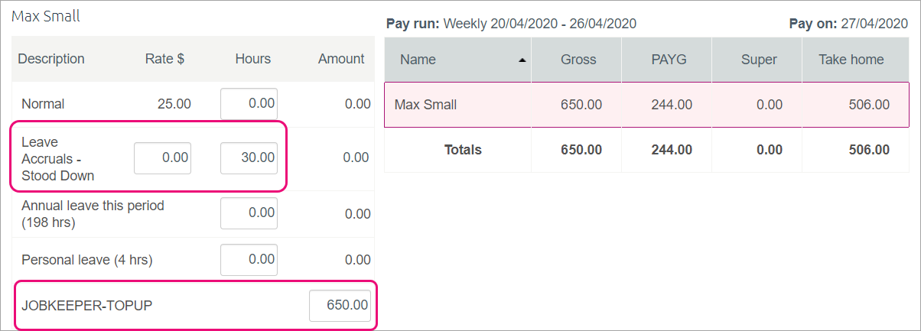Select the Super column header
The width and height of the screenshot is (921, 331).
coord(759,60)
